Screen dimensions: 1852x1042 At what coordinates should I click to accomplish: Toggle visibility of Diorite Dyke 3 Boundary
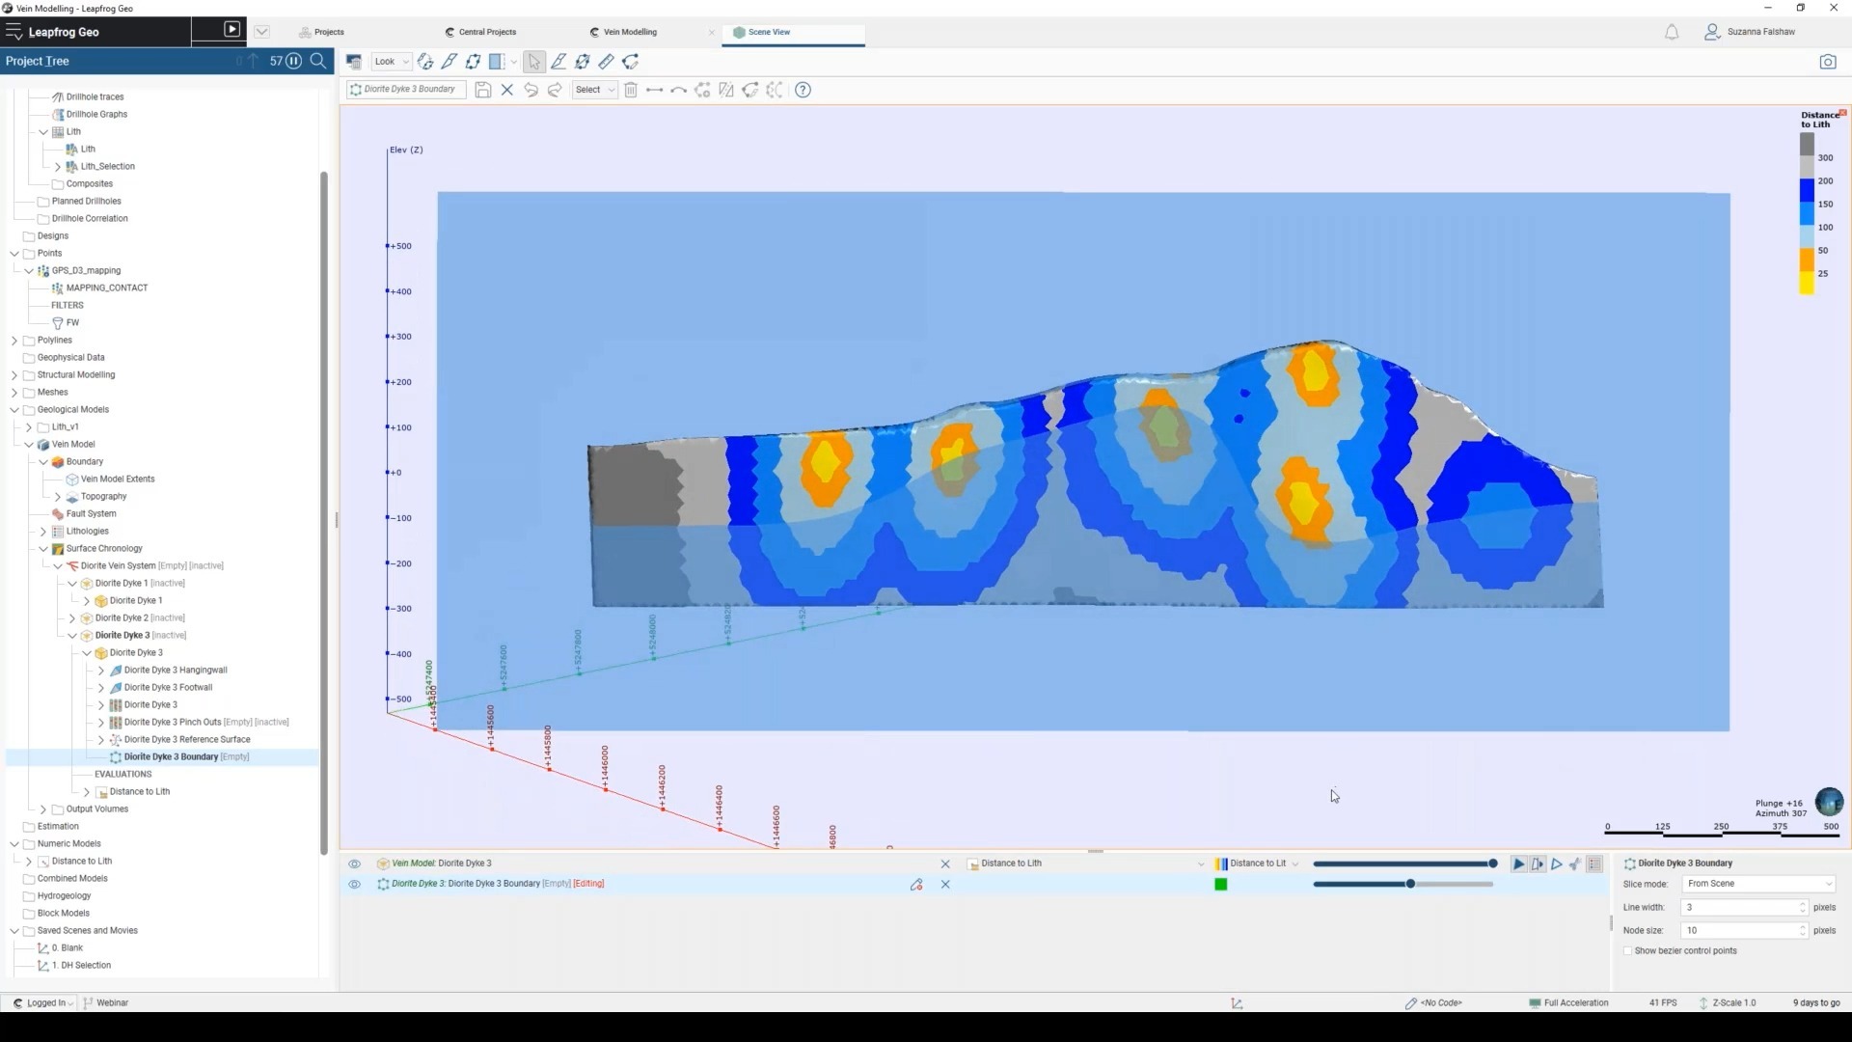pyautogui.click(x=354, y=884)
